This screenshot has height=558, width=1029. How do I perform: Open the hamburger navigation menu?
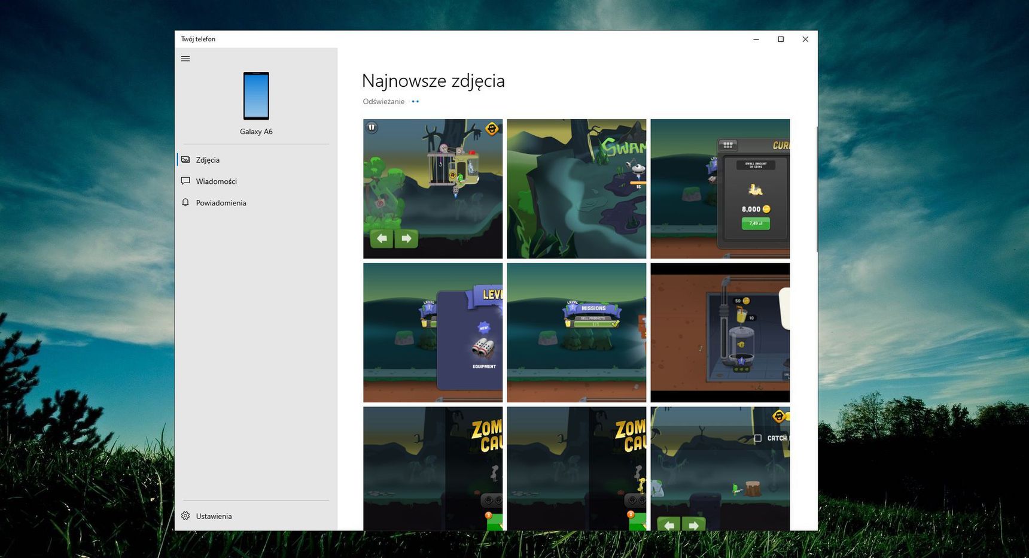click(185, 59)
